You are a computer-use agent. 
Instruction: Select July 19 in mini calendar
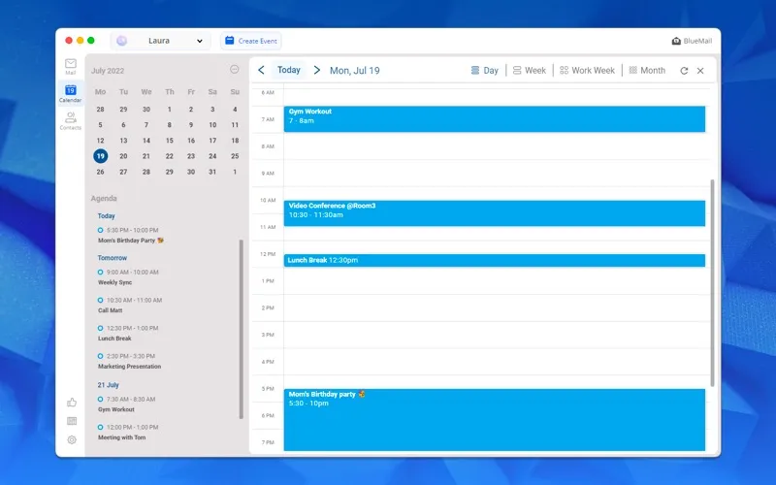click(101, 156)
